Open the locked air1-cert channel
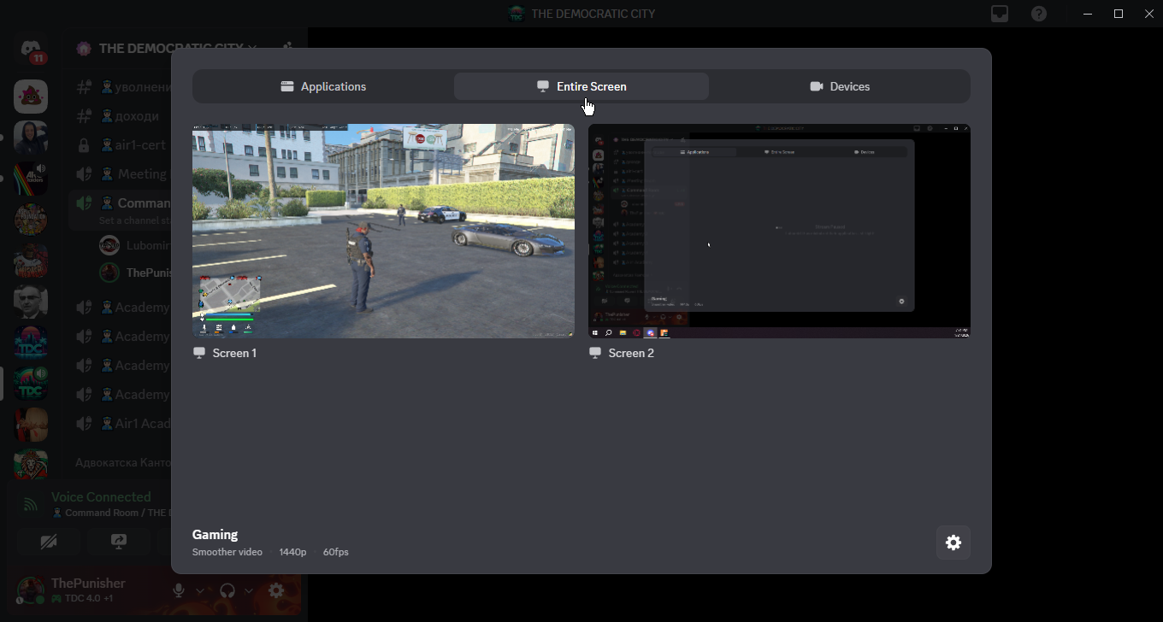 coord(121,145)
